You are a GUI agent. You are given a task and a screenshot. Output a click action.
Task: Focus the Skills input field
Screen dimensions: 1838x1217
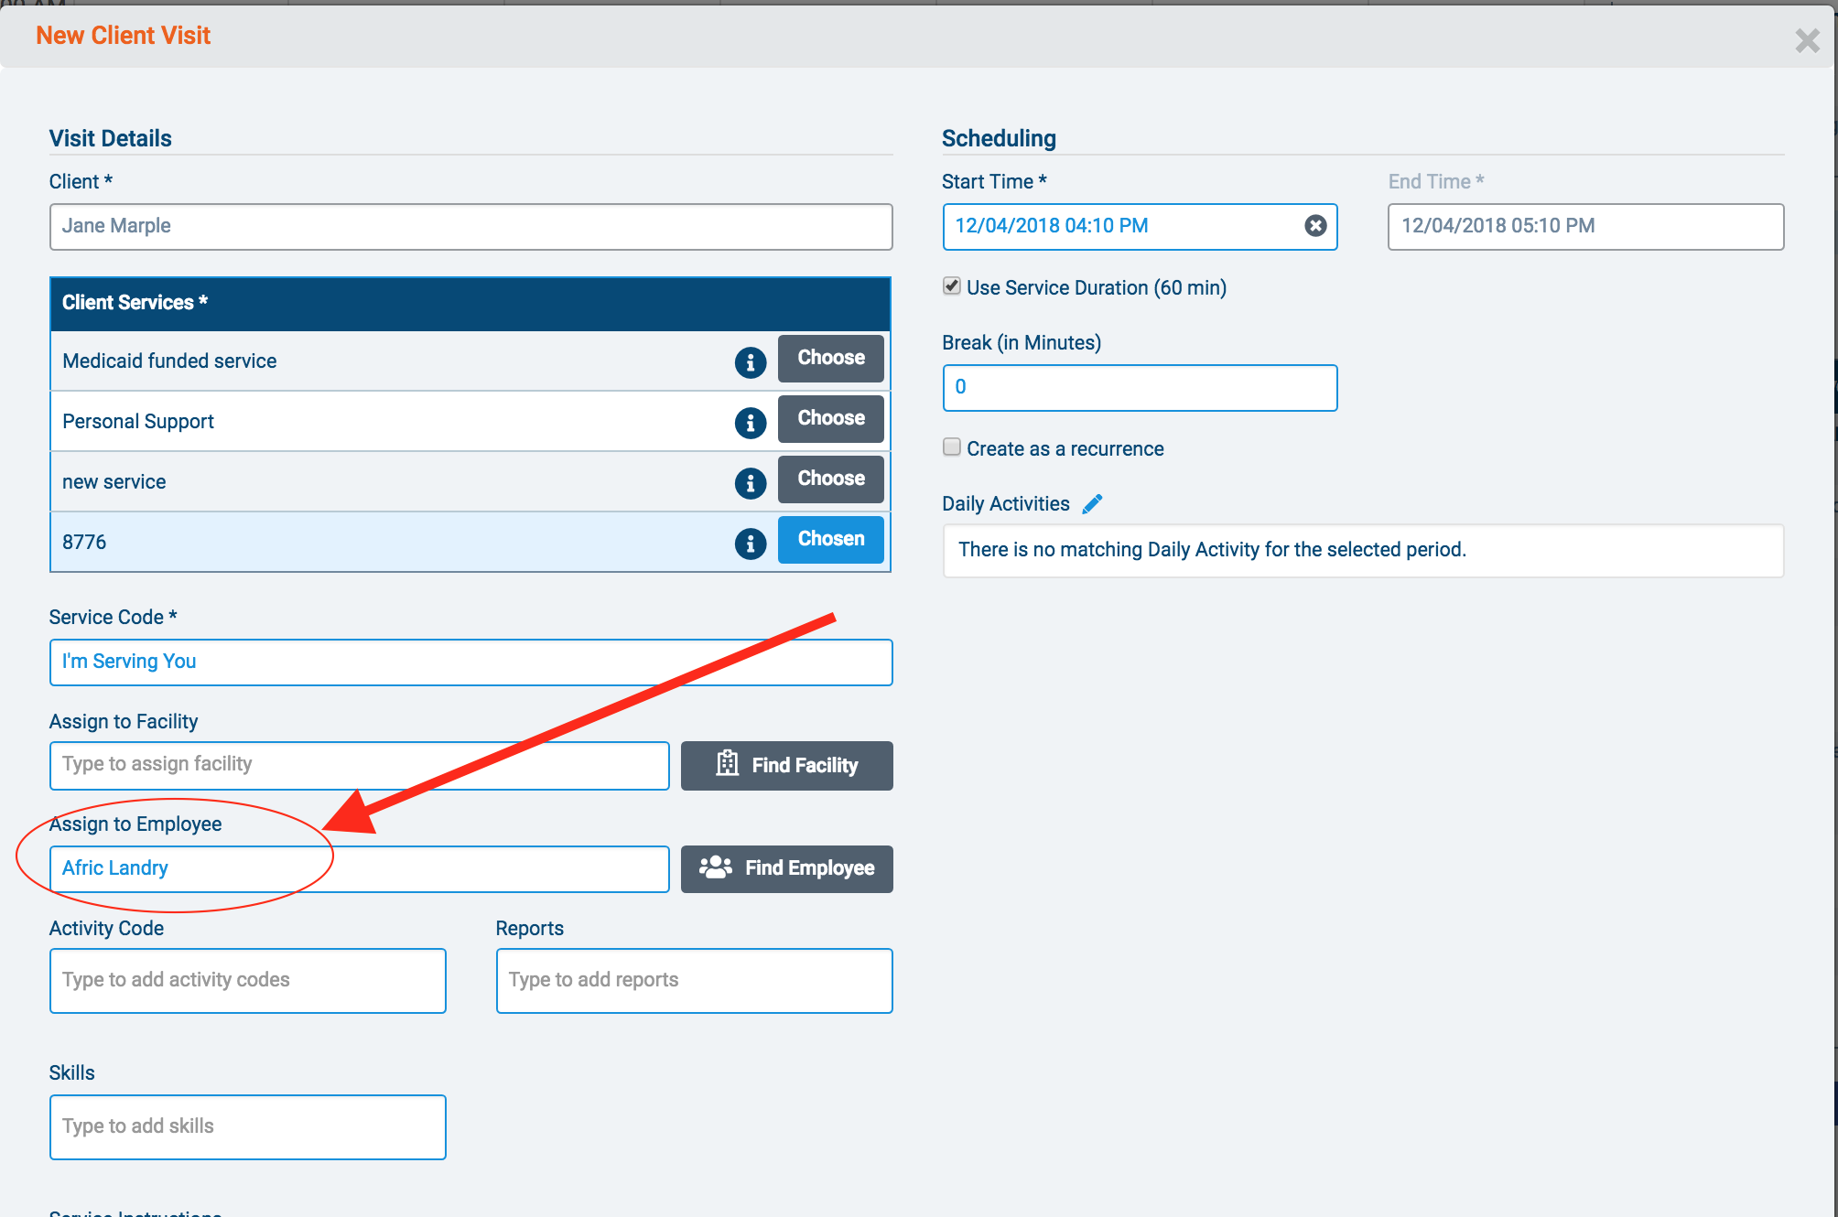coord(248,1127)
